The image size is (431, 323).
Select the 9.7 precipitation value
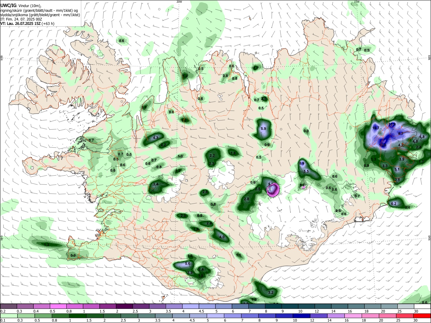click(401, 134)
